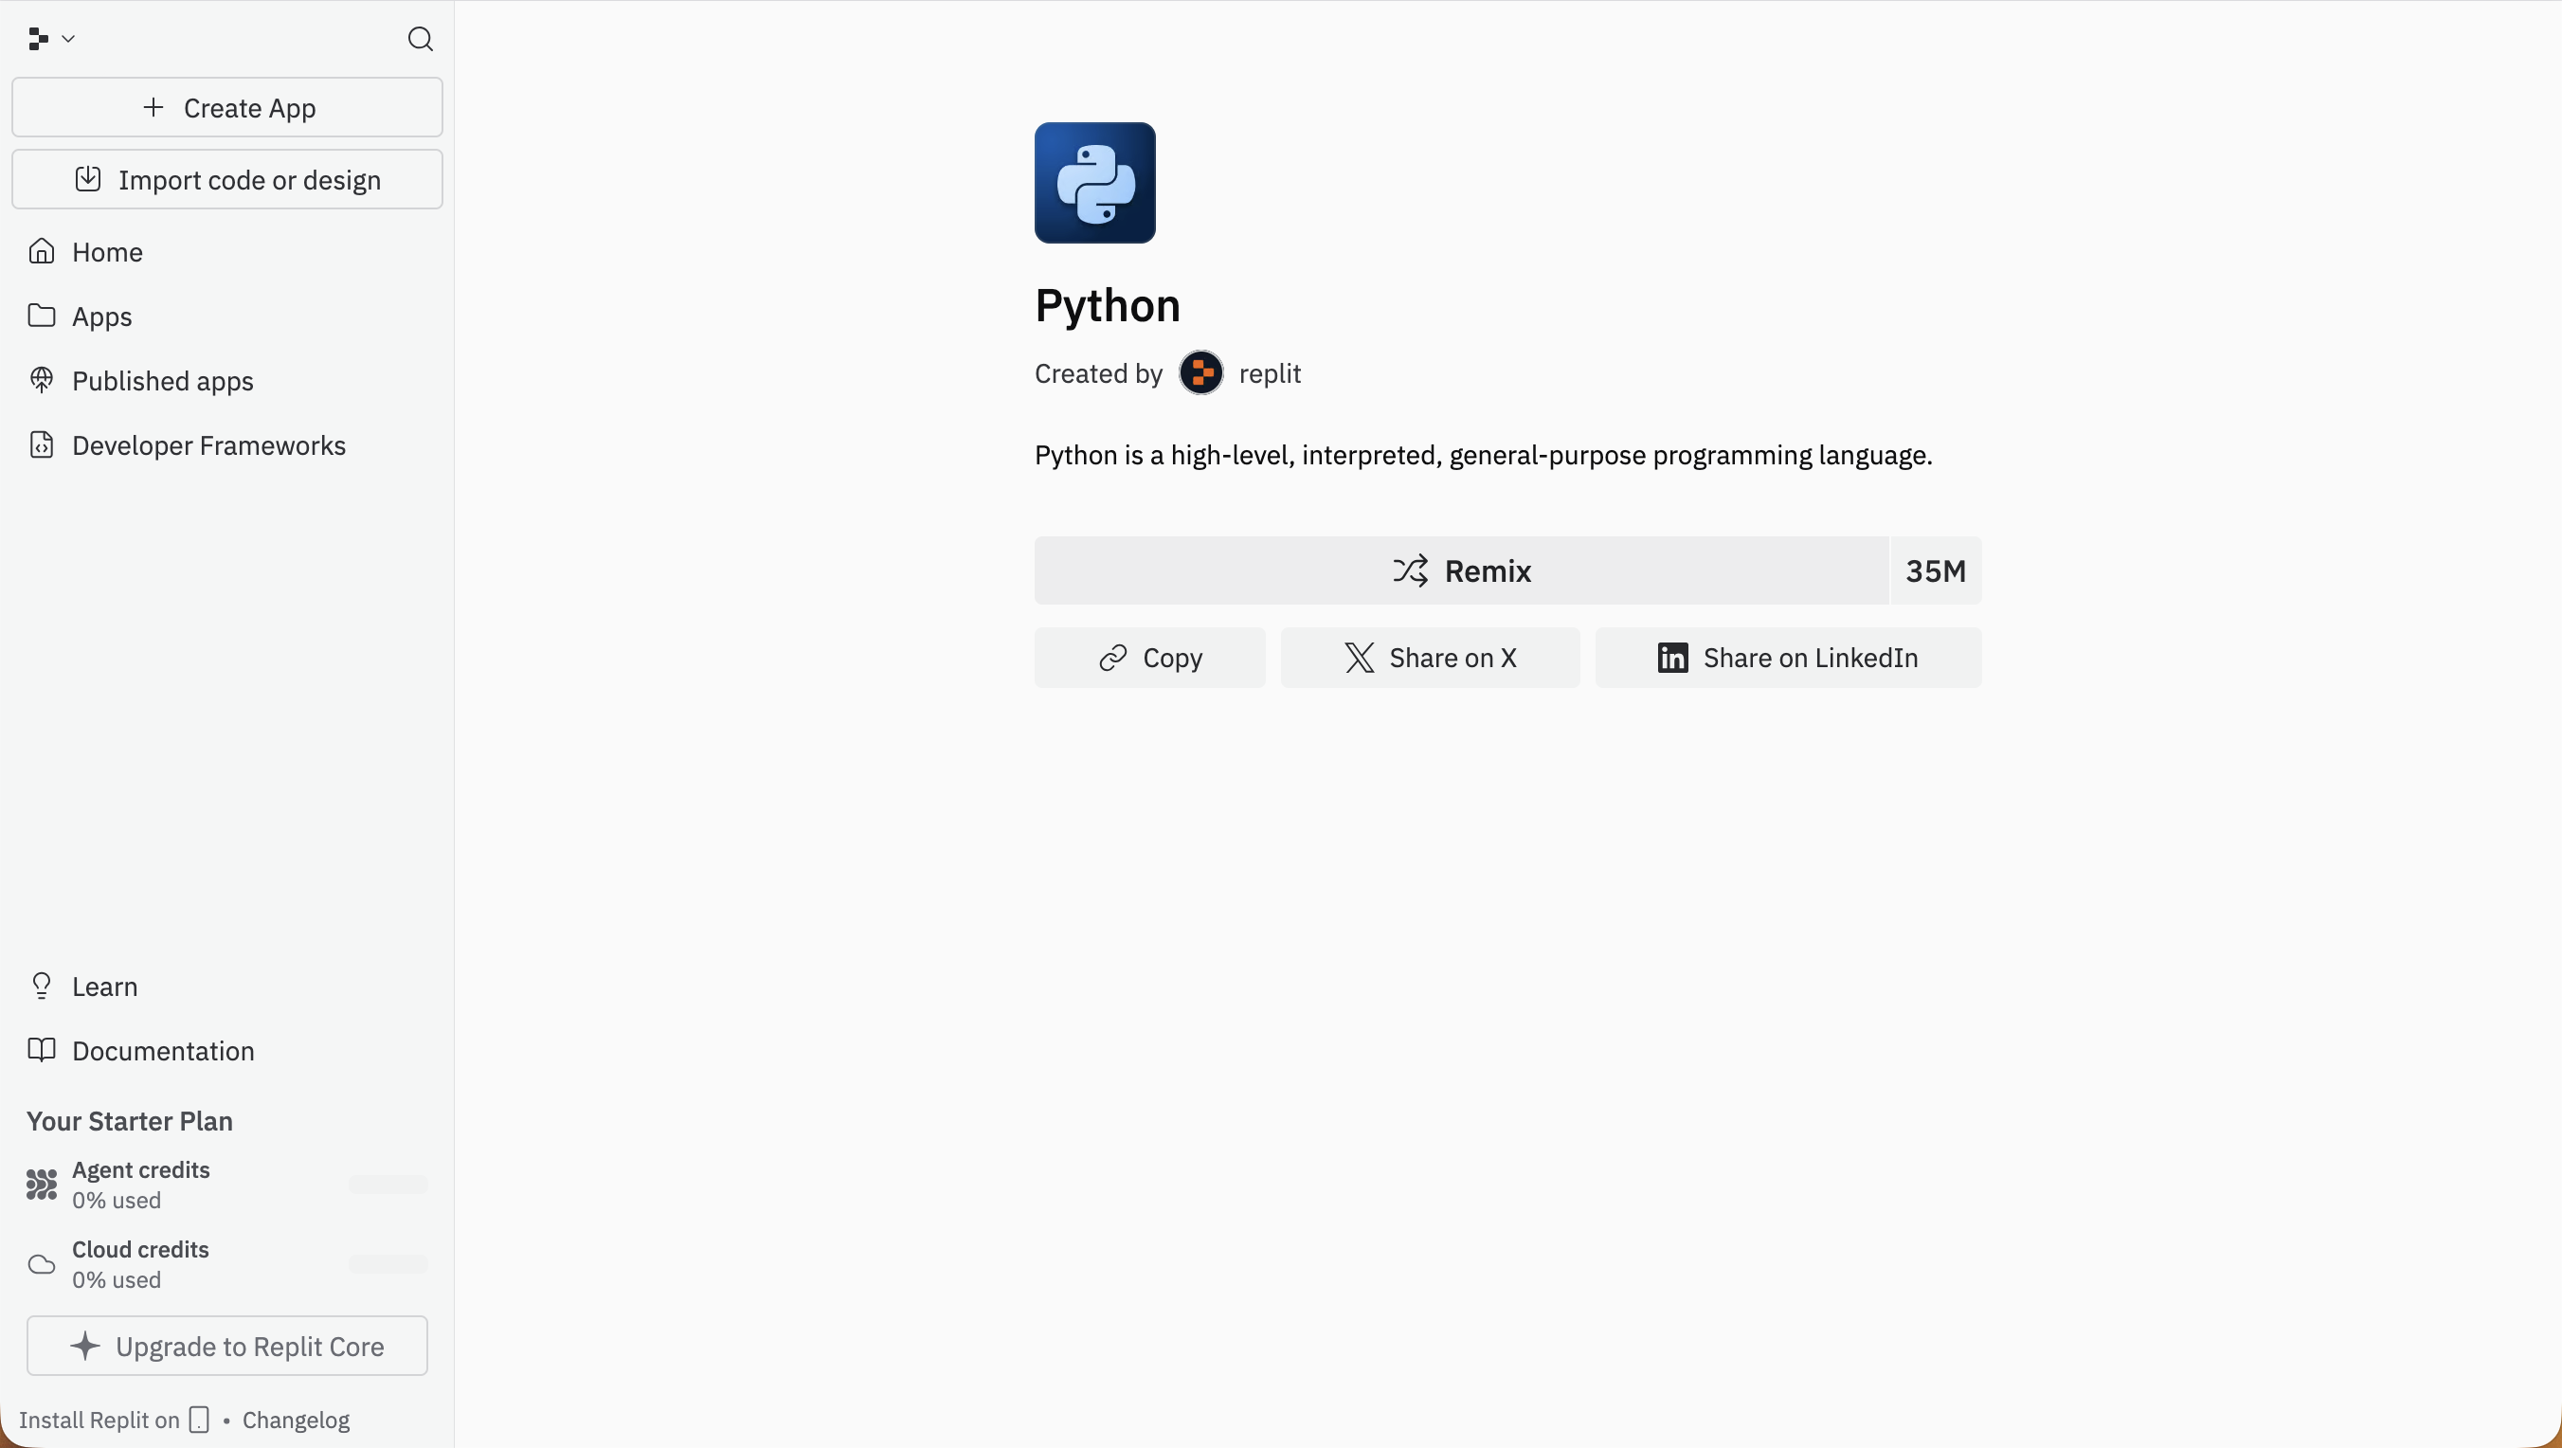
Task: Click the Apps folder icon
Action: click(x=43, y=317)
